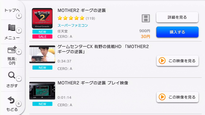
Task: Open the さがす magnifier search icon
Action: pyautogui.click(x=12, y=75)
